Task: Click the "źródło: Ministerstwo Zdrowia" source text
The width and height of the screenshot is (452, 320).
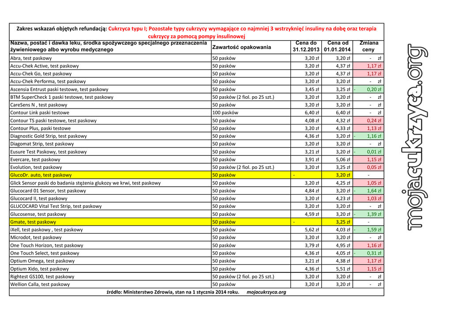Action: (x=173, y=292)
